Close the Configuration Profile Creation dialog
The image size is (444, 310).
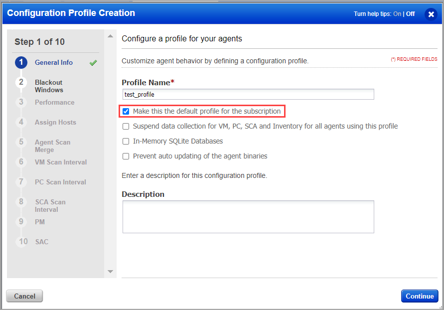click(x=431, y=14)
